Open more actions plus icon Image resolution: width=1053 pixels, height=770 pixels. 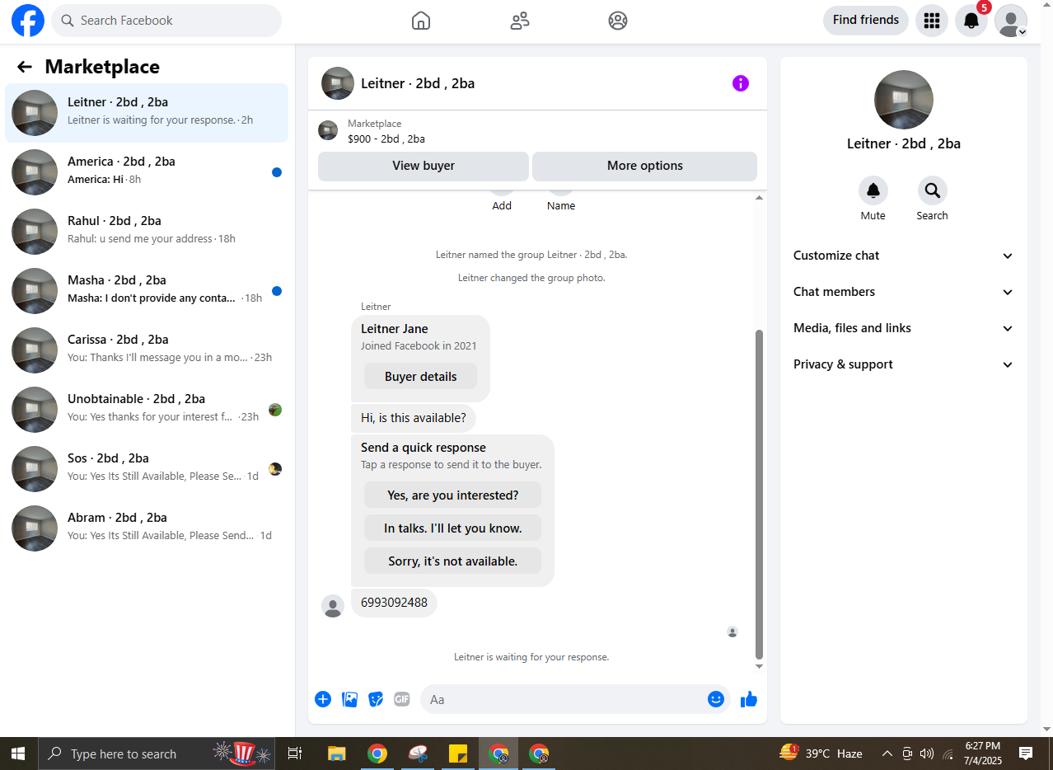(323, 699)
